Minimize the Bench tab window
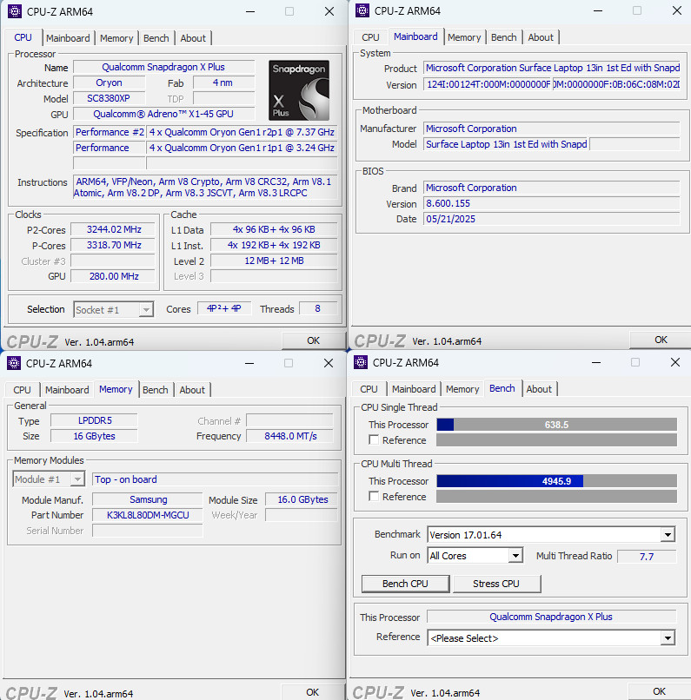This screenshot has width=691, height=700. pos(596,362)
